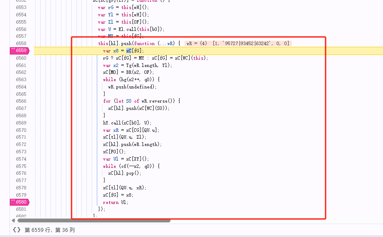The width and height of the screenshot is (383, 237).
Task: Click line number 6575 in gutter
Action: (x=21, y=166)
